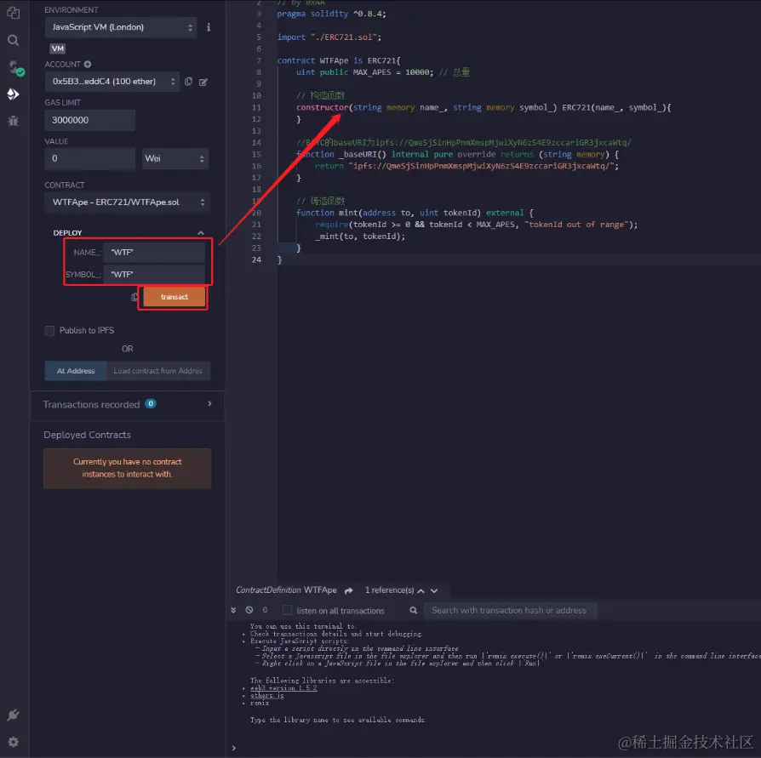Click the jump-to-definition arrow icon
The width and height of the screenshot is (761, 758).
[348, 590]
